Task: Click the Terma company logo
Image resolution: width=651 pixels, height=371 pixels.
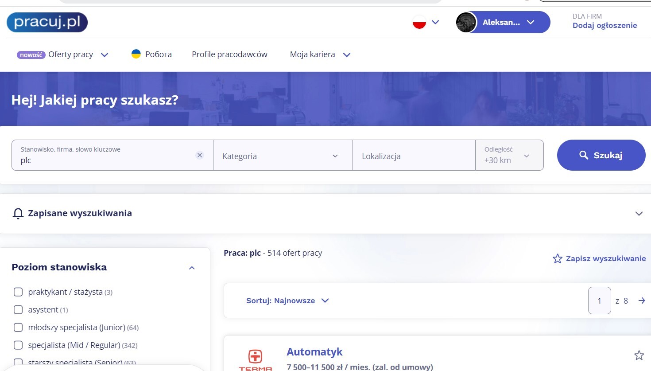Action: (x=256, y=359)
